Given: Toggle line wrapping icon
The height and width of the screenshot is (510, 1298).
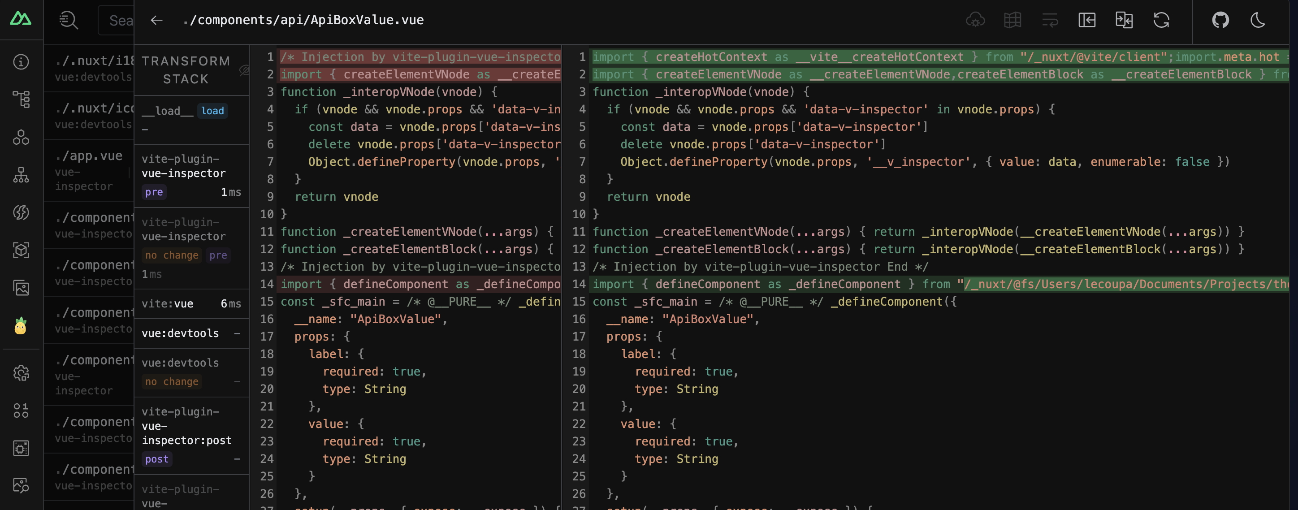Looking at the screenshot, I should point(1050,20).
